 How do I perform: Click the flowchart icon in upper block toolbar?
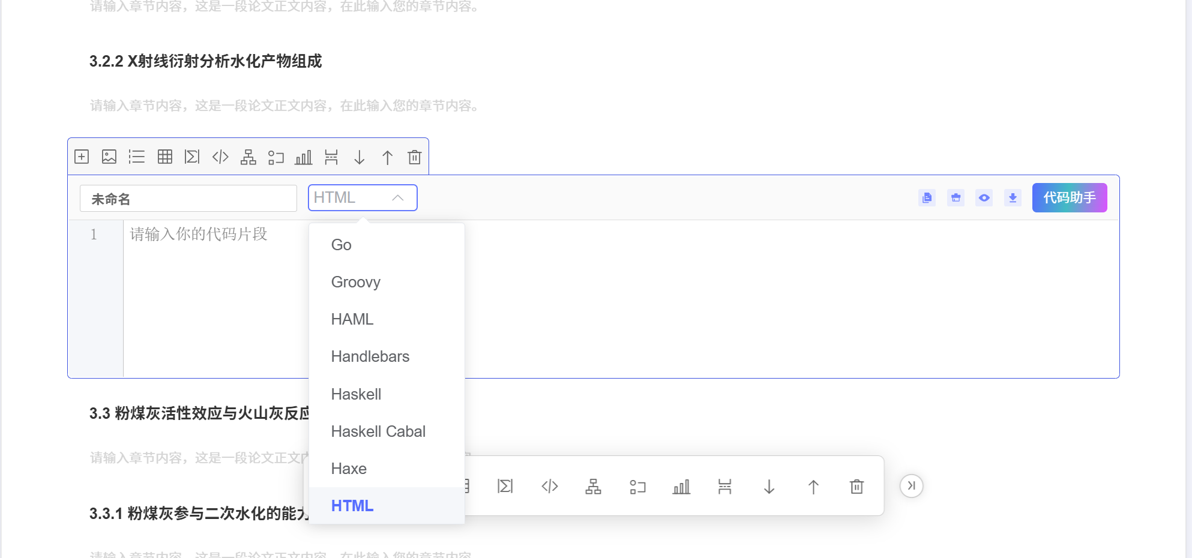pos(248,157)
